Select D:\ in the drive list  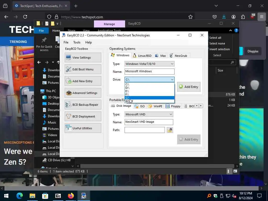tap(149, 88)
